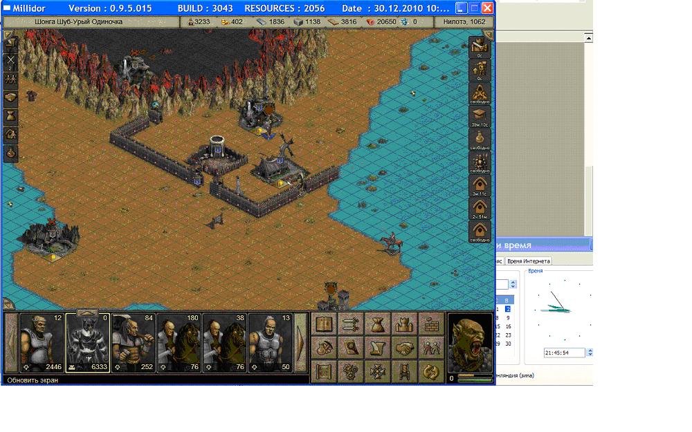
Task: Click the castle and sword queue icon at top right
Action: click(x=480, y=48)
